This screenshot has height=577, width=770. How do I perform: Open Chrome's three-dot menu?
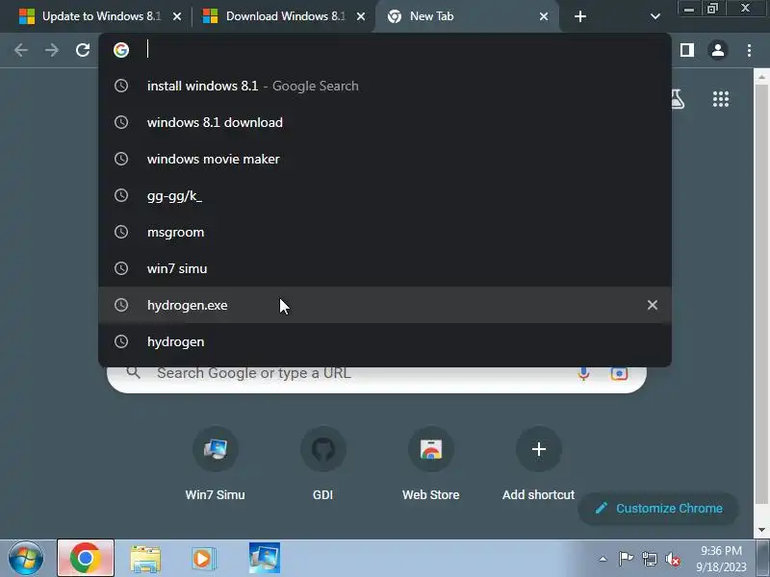coord(749,50)
